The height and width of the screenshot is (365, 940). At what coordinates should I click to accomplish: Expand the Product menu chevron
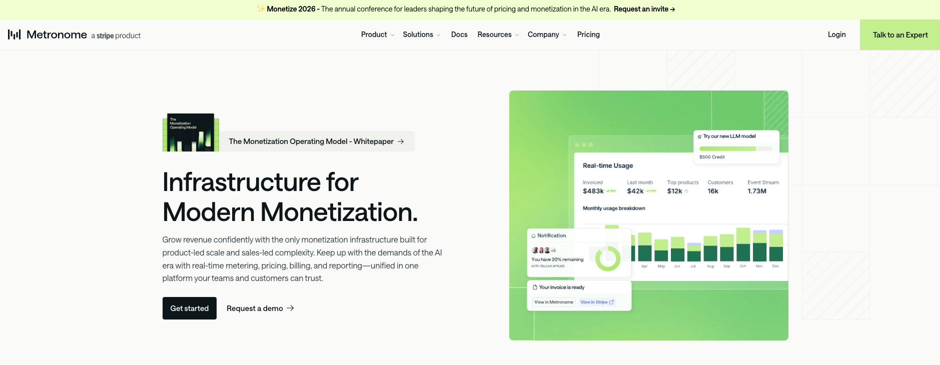tap(392, 35)
